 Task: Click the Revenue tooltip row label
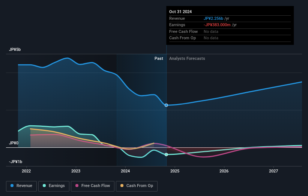[x=177, y=18]
